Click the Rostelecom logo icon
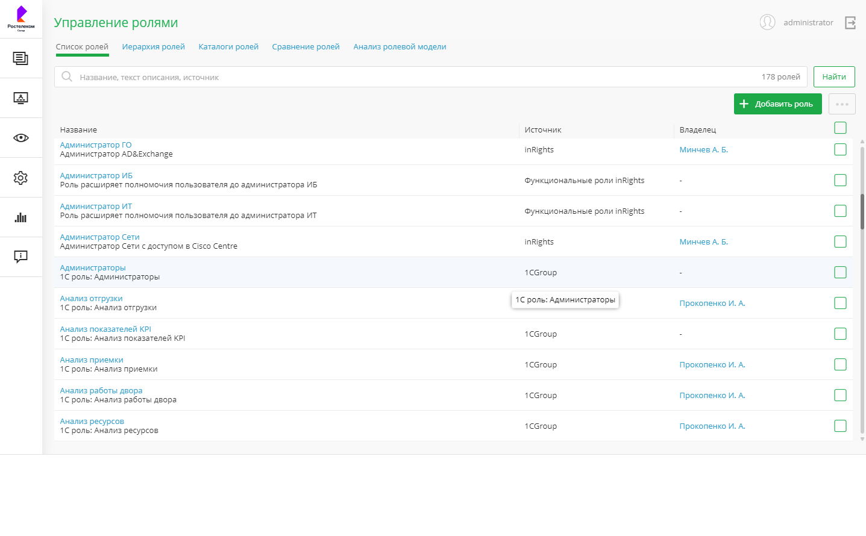 point(21,18)
